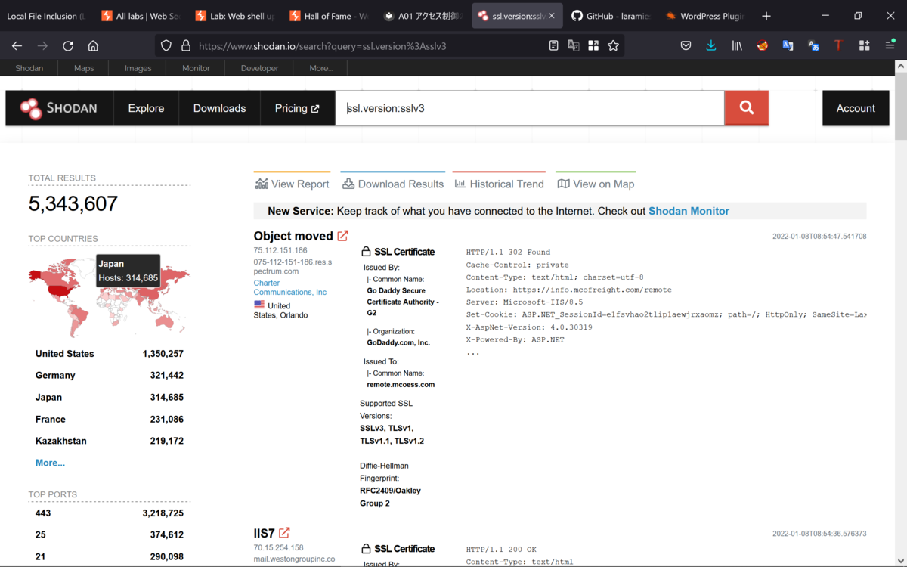Image resolution: width=907 pixels, height=567 pixels.
Task: Open the Images menu item
Action: (138, 68)
